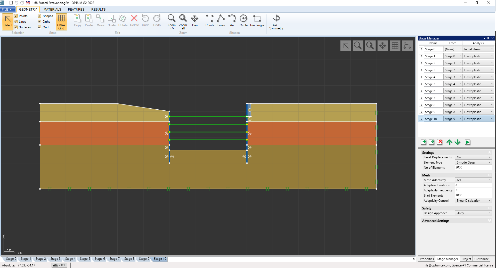Toggle Points selection checkbox
This screenshot has width=496, height=268.
tap(16, 16)
